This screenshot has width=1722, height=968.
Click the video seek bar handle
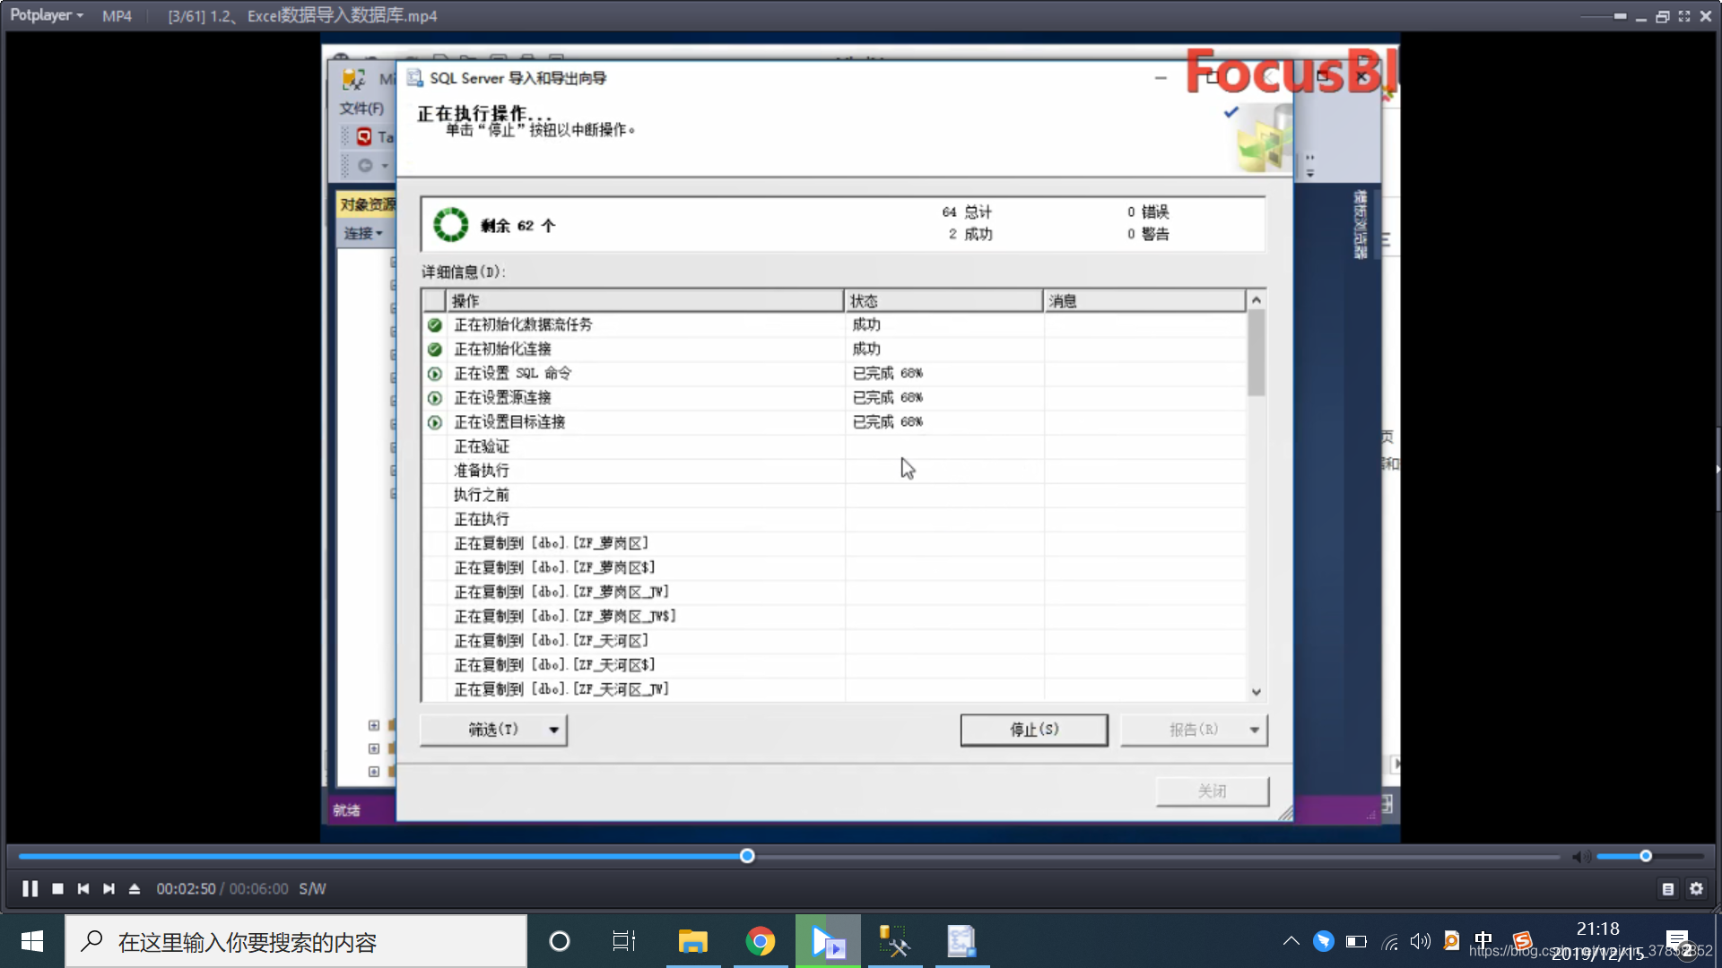(747, 856)
